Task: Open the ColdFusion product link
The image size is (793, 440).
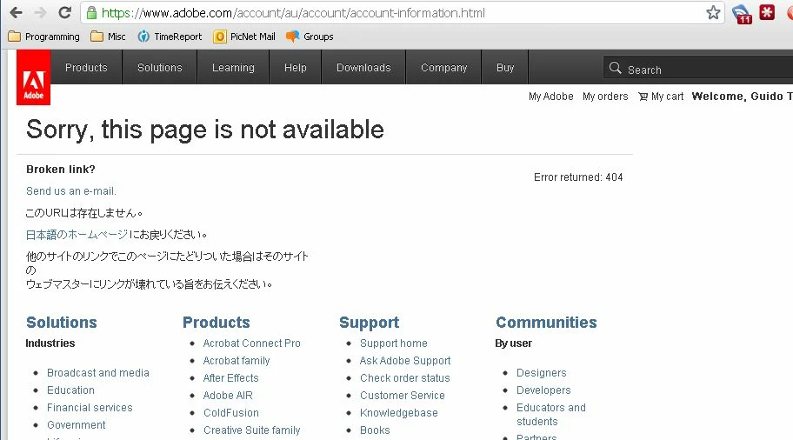Action: click(231, 413)
